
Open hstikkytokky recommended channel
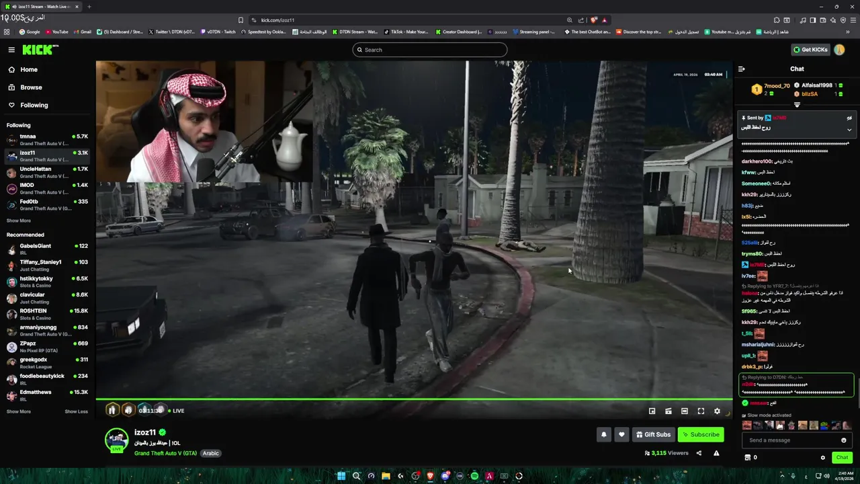tap(47, 282)
